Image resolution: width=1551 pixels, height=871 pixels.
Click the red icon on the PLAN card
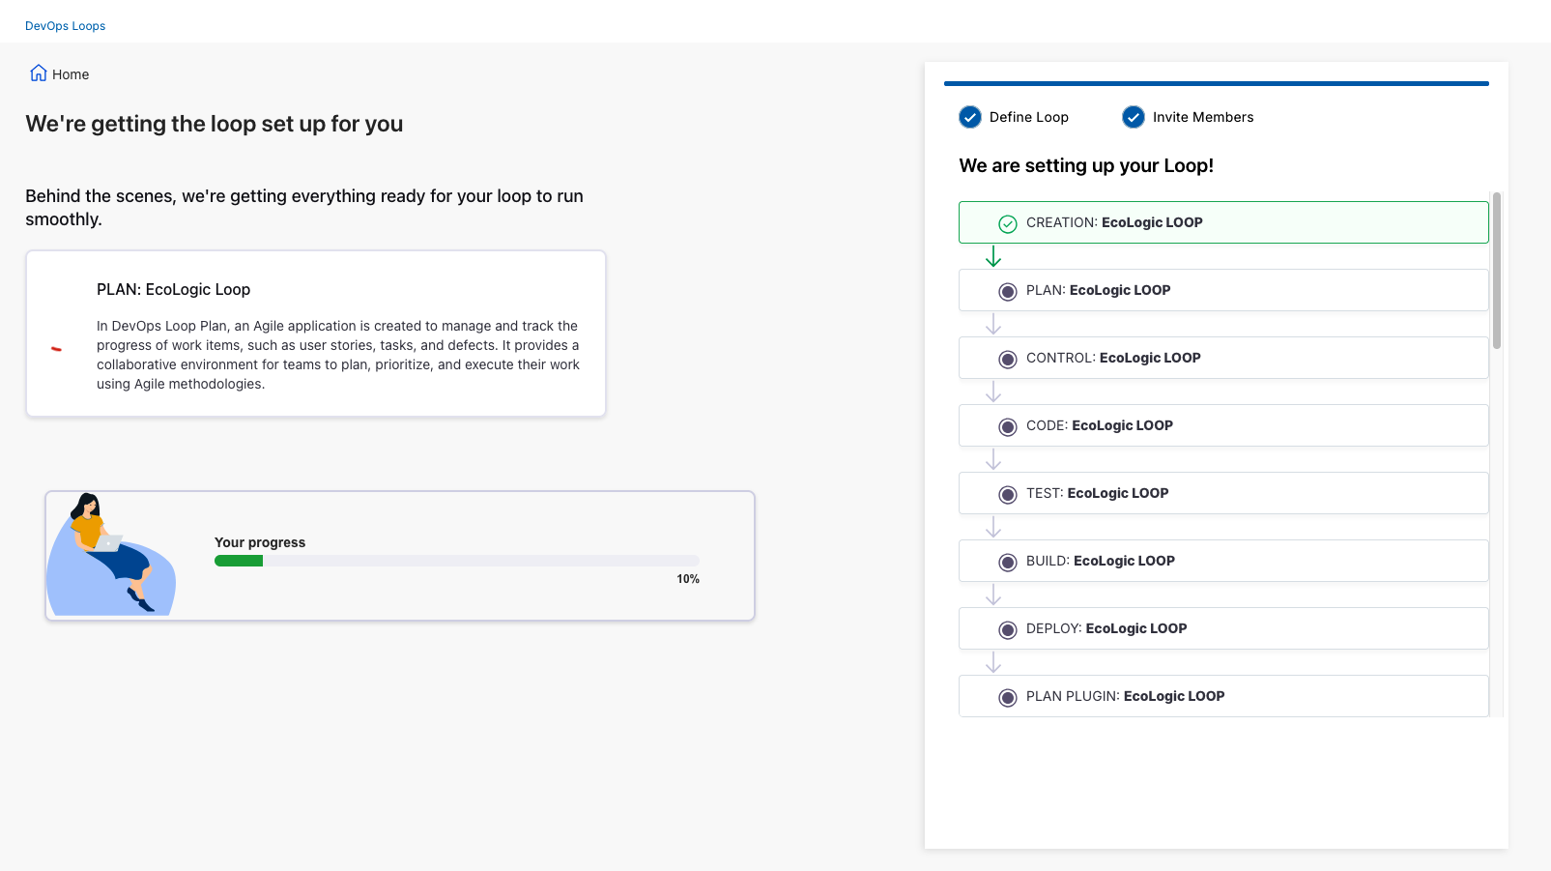pos(58,350)
